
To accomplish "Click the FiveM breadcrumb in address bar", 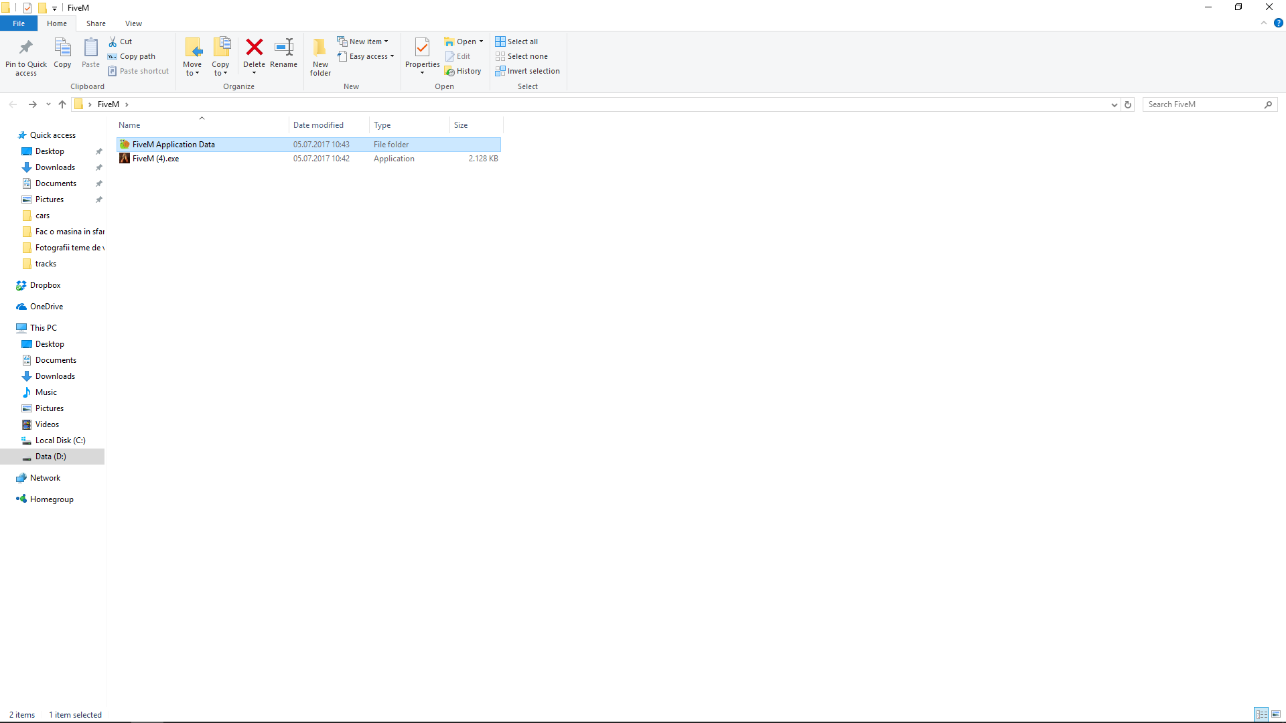I will (x=109, y=104).
